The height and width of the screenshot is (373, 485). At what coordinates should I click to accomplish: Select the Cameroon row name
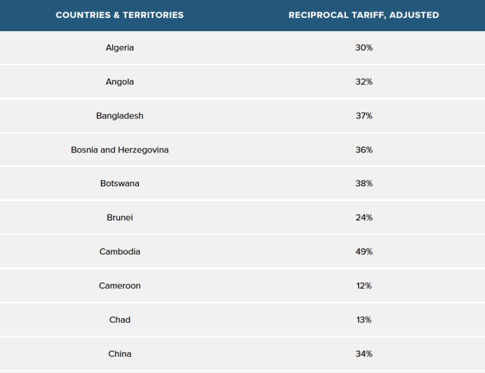click(120, 286)
